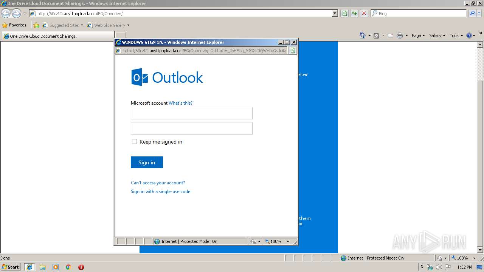Image resolution: width=484 pixels, height=272 pixels.
Task: Tick the Keep me signed in checkbox
Action: 134,142
